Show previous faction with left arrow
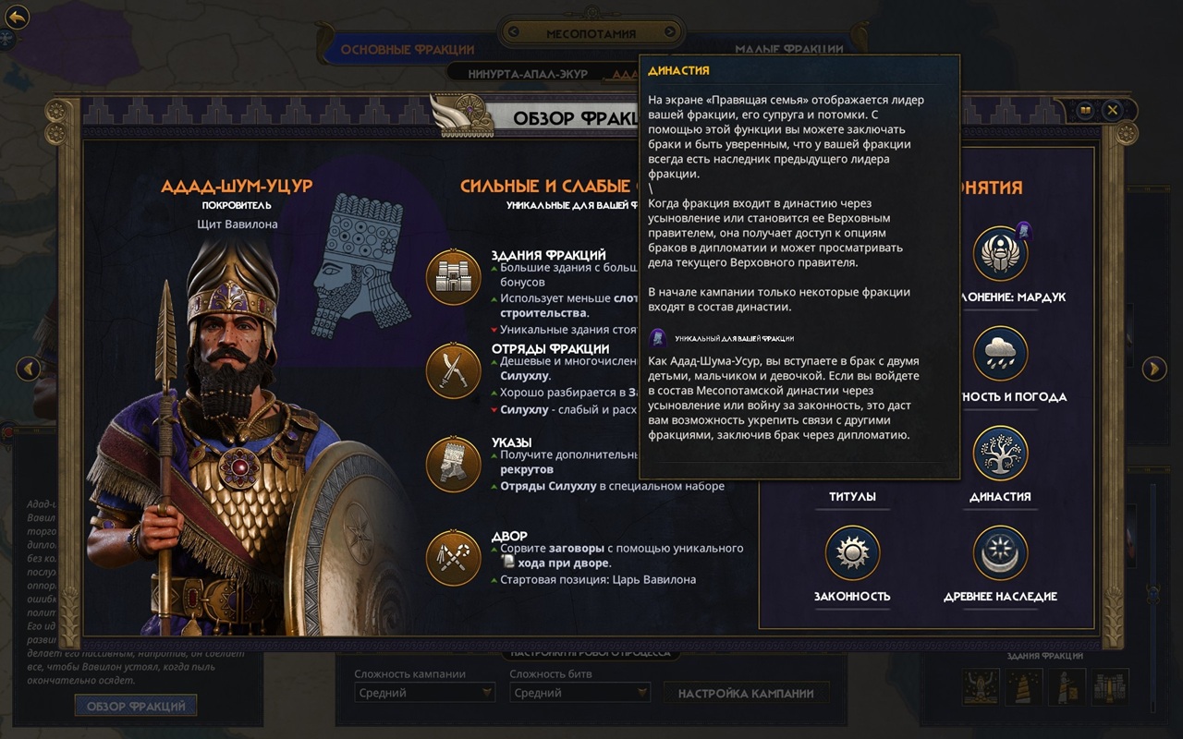Image resolution: width=1183 pixels, height=739 pixels. 29,369
